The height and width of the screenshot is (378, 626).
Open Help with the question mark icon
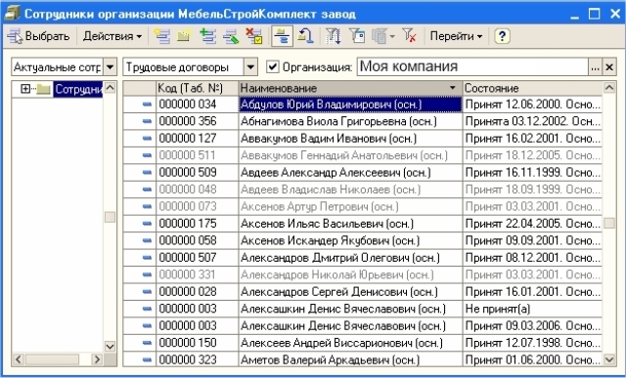(x=502, y=36)
